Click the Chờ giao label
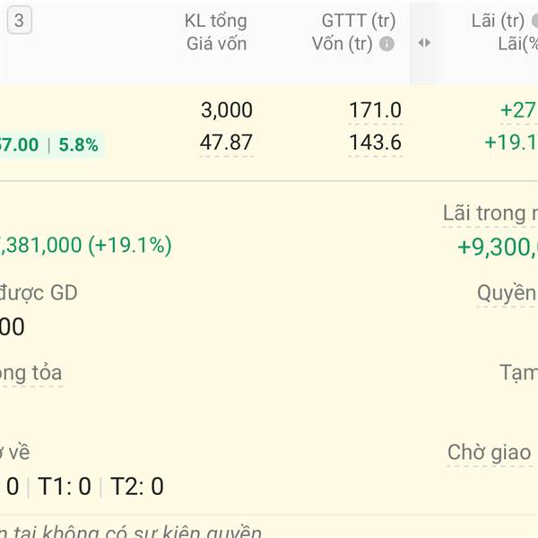The height and width of the screenshot is (538, 538). [490, 452]
